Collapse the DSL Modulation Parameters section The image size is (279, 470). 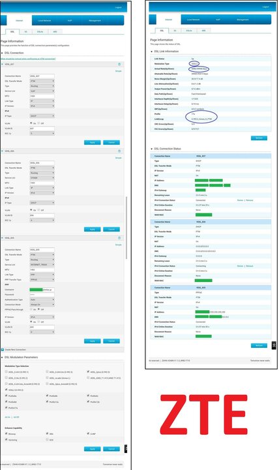(3, 357)
